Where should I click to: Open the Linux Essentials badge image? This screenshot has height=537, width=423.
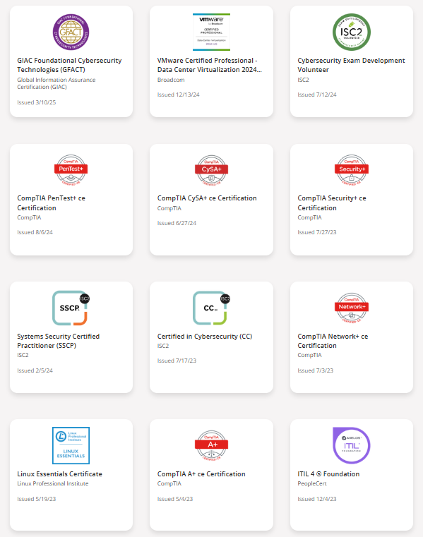[x=71, y=445]
